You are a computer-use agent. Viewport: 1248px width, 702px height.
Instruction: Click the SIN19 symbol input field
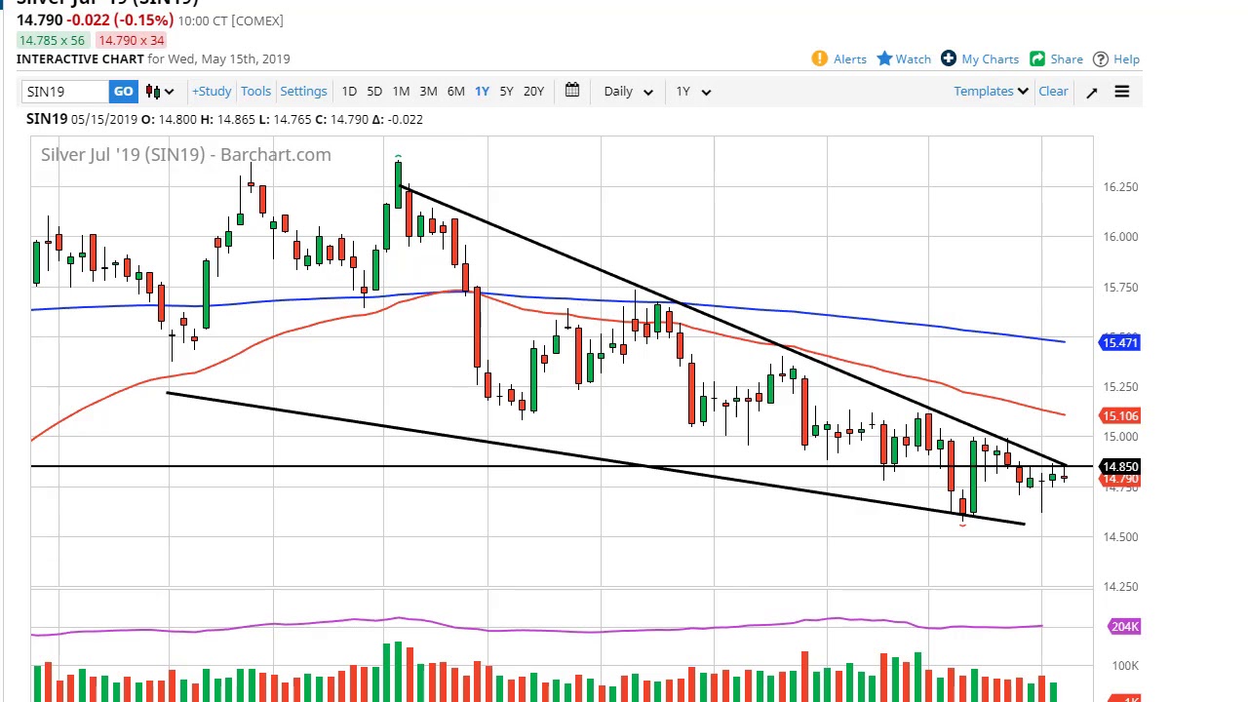[x=65, y=92]
